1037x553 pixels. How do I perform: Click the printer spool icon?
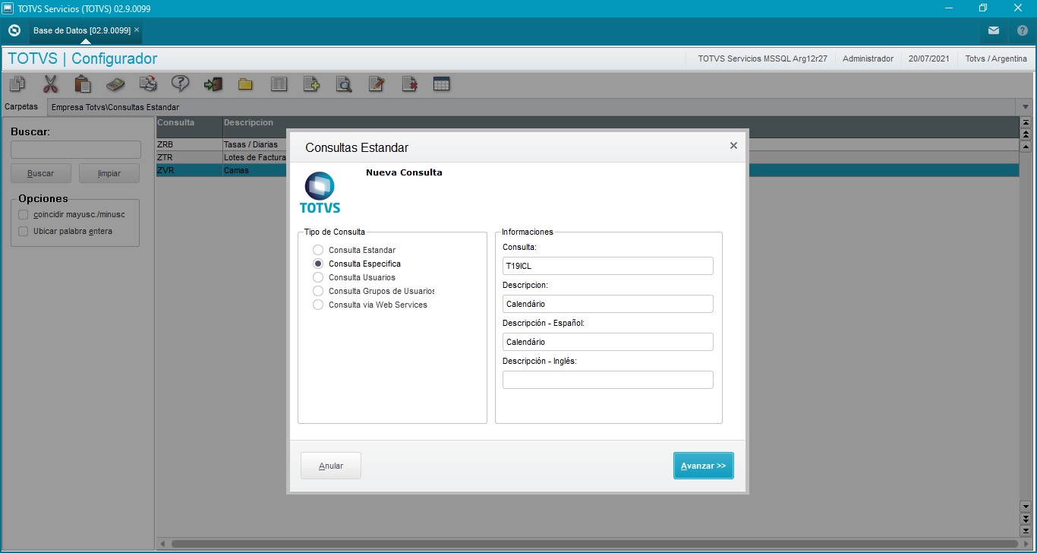148,84
